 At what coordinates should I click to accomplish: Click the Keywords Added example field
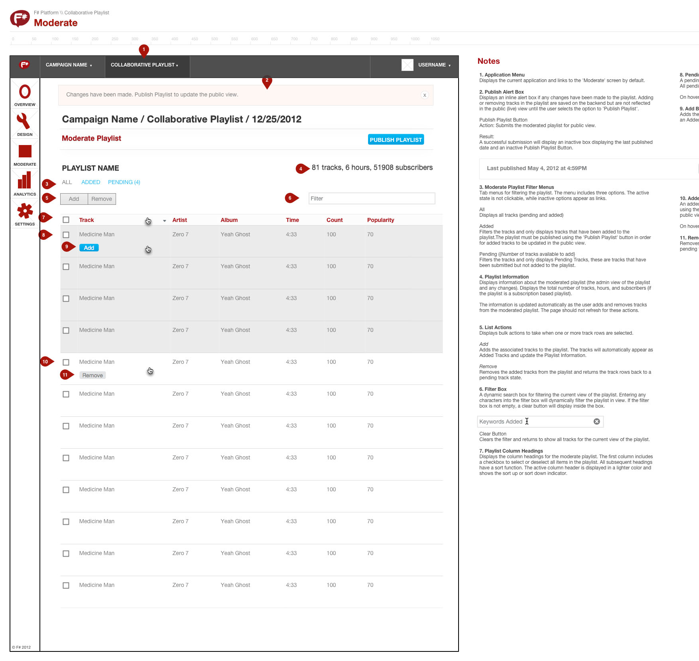[540, 422]
